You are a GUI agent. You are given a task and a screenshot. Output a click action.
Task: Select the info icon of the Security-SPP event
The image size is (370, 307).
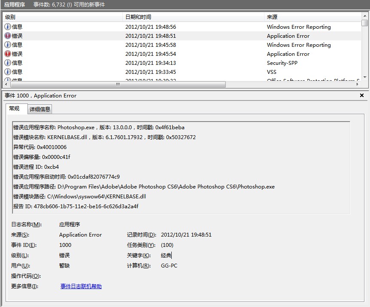(x=8, y=63)
